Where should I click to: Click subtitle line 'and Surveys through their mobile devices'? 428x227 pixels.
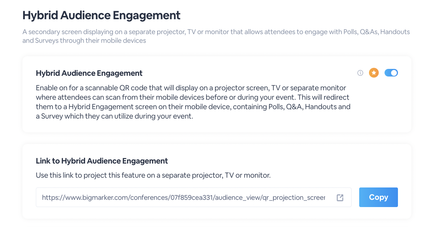(84, 41)
